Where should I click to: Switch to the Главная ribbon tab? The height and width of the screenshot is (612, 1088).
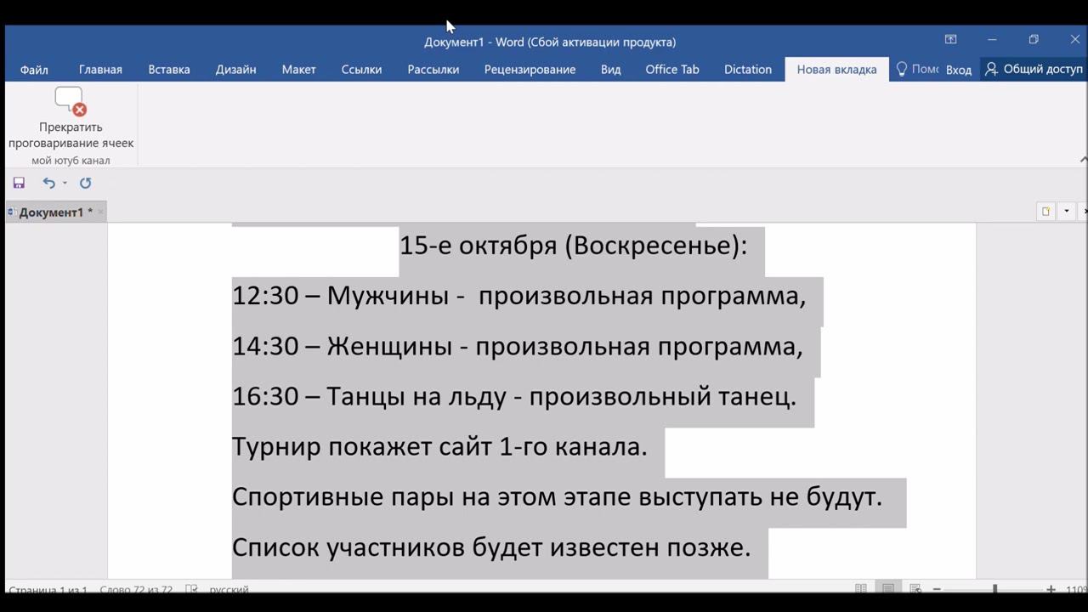[x=100, y=70]
